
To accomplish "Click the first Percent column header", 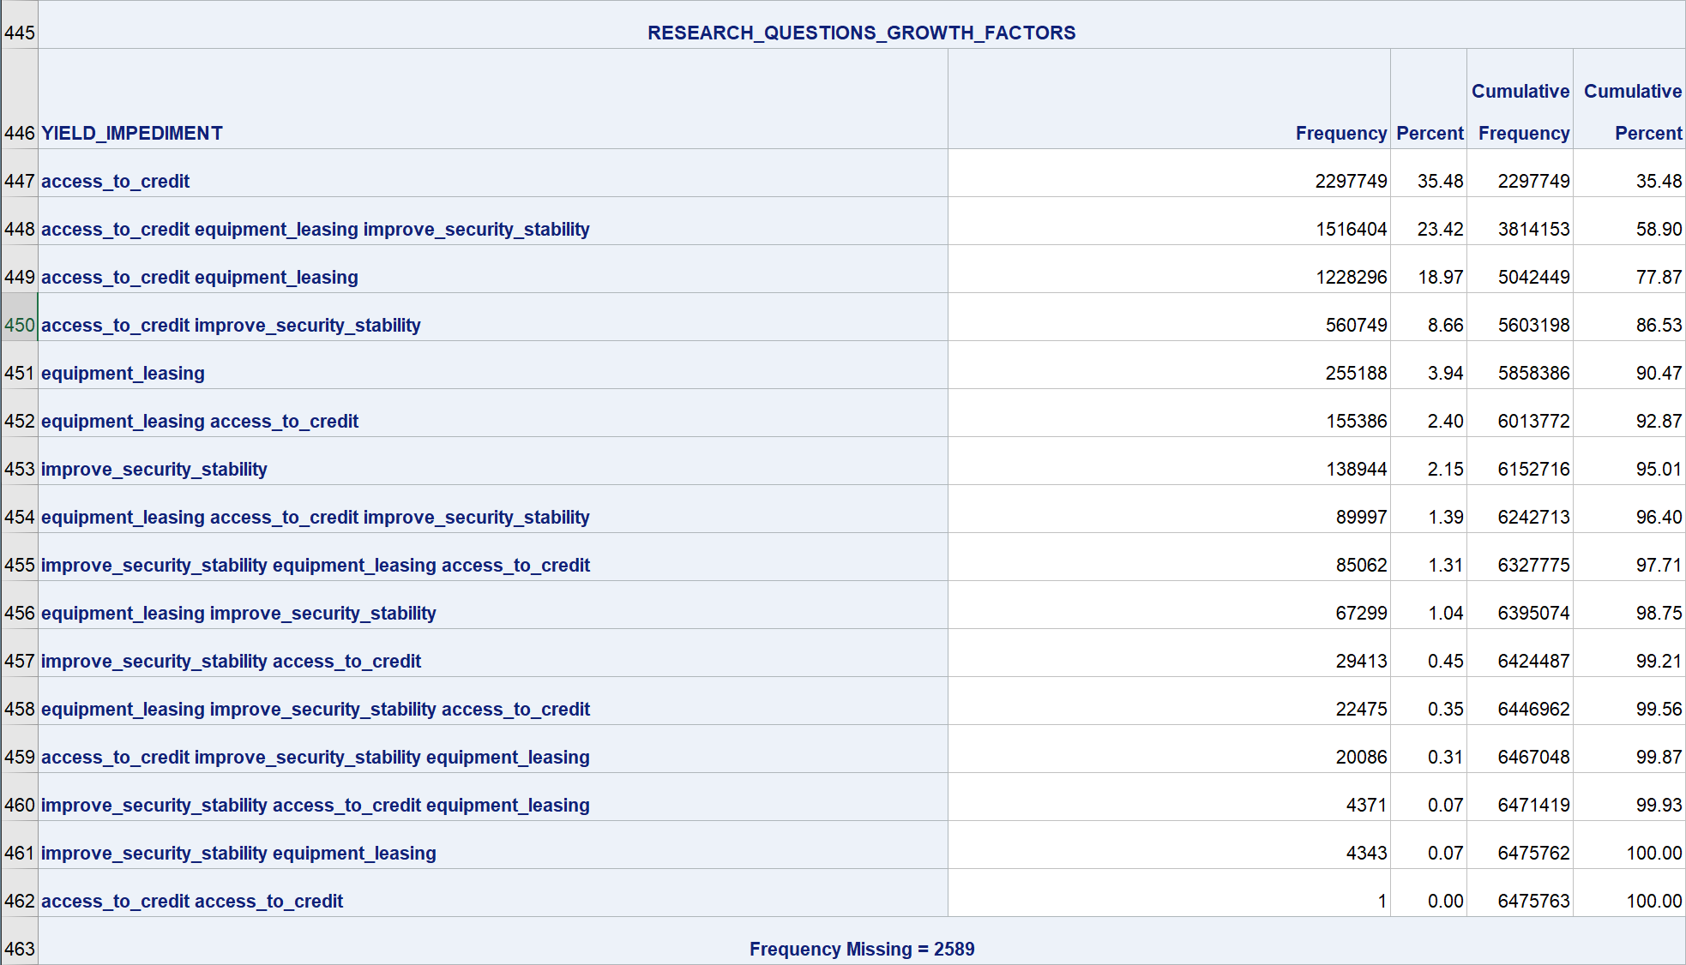I will click(1430, 133).
